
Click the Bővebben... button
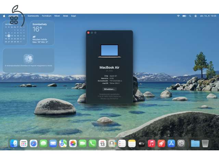109,89
